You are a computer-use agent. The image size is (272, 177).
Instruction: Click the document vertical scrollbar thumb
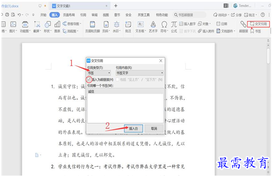click(x=268, y=56)
